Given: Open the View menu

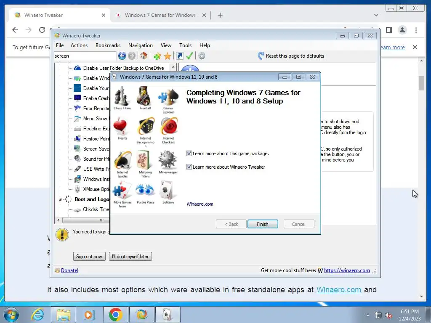Looking at the screenshot, I should click(x=166, y=45).
